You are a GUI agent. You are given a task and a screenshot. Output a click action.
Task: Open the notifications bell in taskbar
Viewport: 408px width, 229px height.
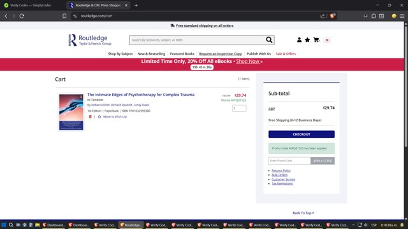[x=402, y=225]
